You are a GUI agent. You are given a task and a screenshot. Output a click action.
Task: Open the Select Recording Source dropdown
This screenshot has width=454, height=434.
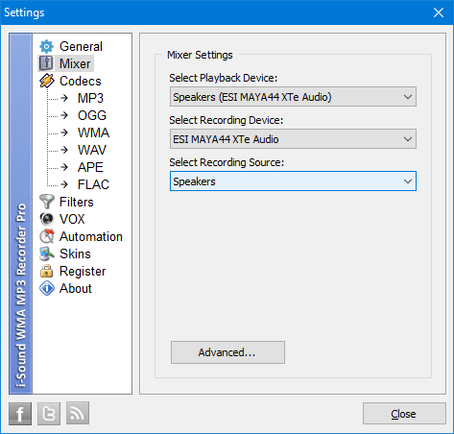pos(293,181)
